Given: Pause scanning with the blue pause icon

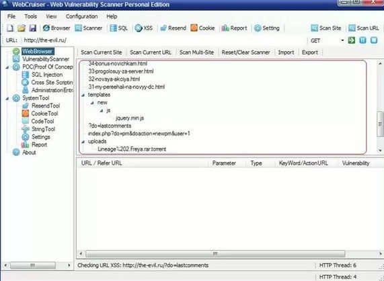Looking at the screenshot, I should click(x=362, y=40).
